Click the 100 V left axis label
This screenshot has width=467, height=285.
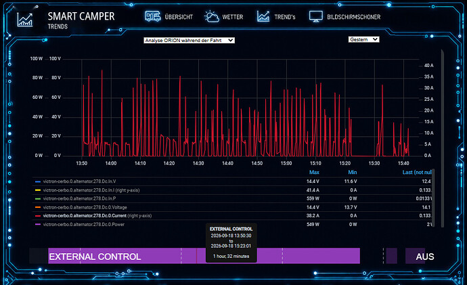[x=55, y=59]
